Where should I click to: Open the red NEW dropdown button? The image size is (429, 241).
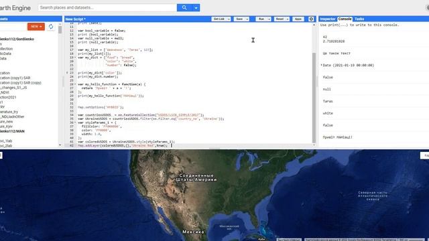click(x=36, y=27)
